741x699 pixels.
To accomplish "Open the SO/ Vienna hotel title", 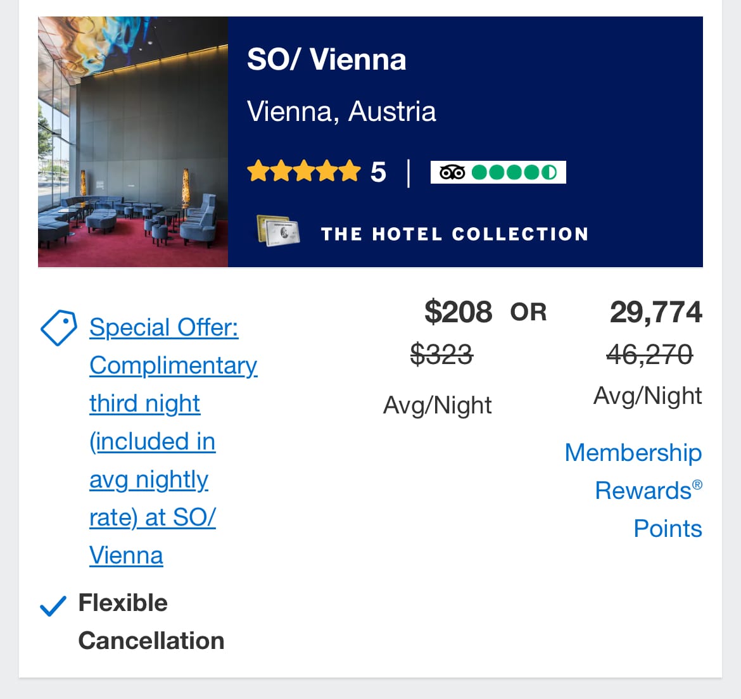I will [326, 60].
